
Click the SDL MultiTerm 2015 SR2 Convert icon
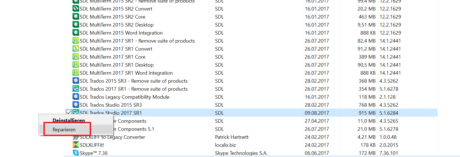pyautogui.click(x=76, y=9)
